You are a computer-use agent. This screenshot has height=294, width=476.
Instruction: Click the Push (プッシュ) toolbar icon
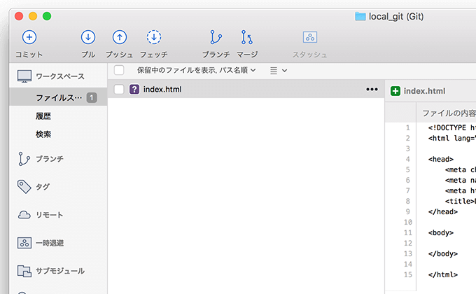point(120,38)
